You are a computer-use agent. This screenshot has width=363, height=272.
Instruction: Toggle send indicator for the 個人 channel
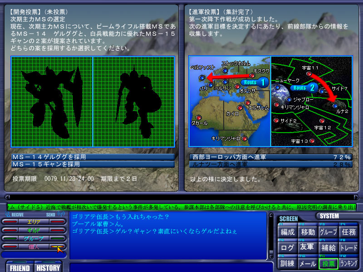pyautogui.click(x=58, y=247)
